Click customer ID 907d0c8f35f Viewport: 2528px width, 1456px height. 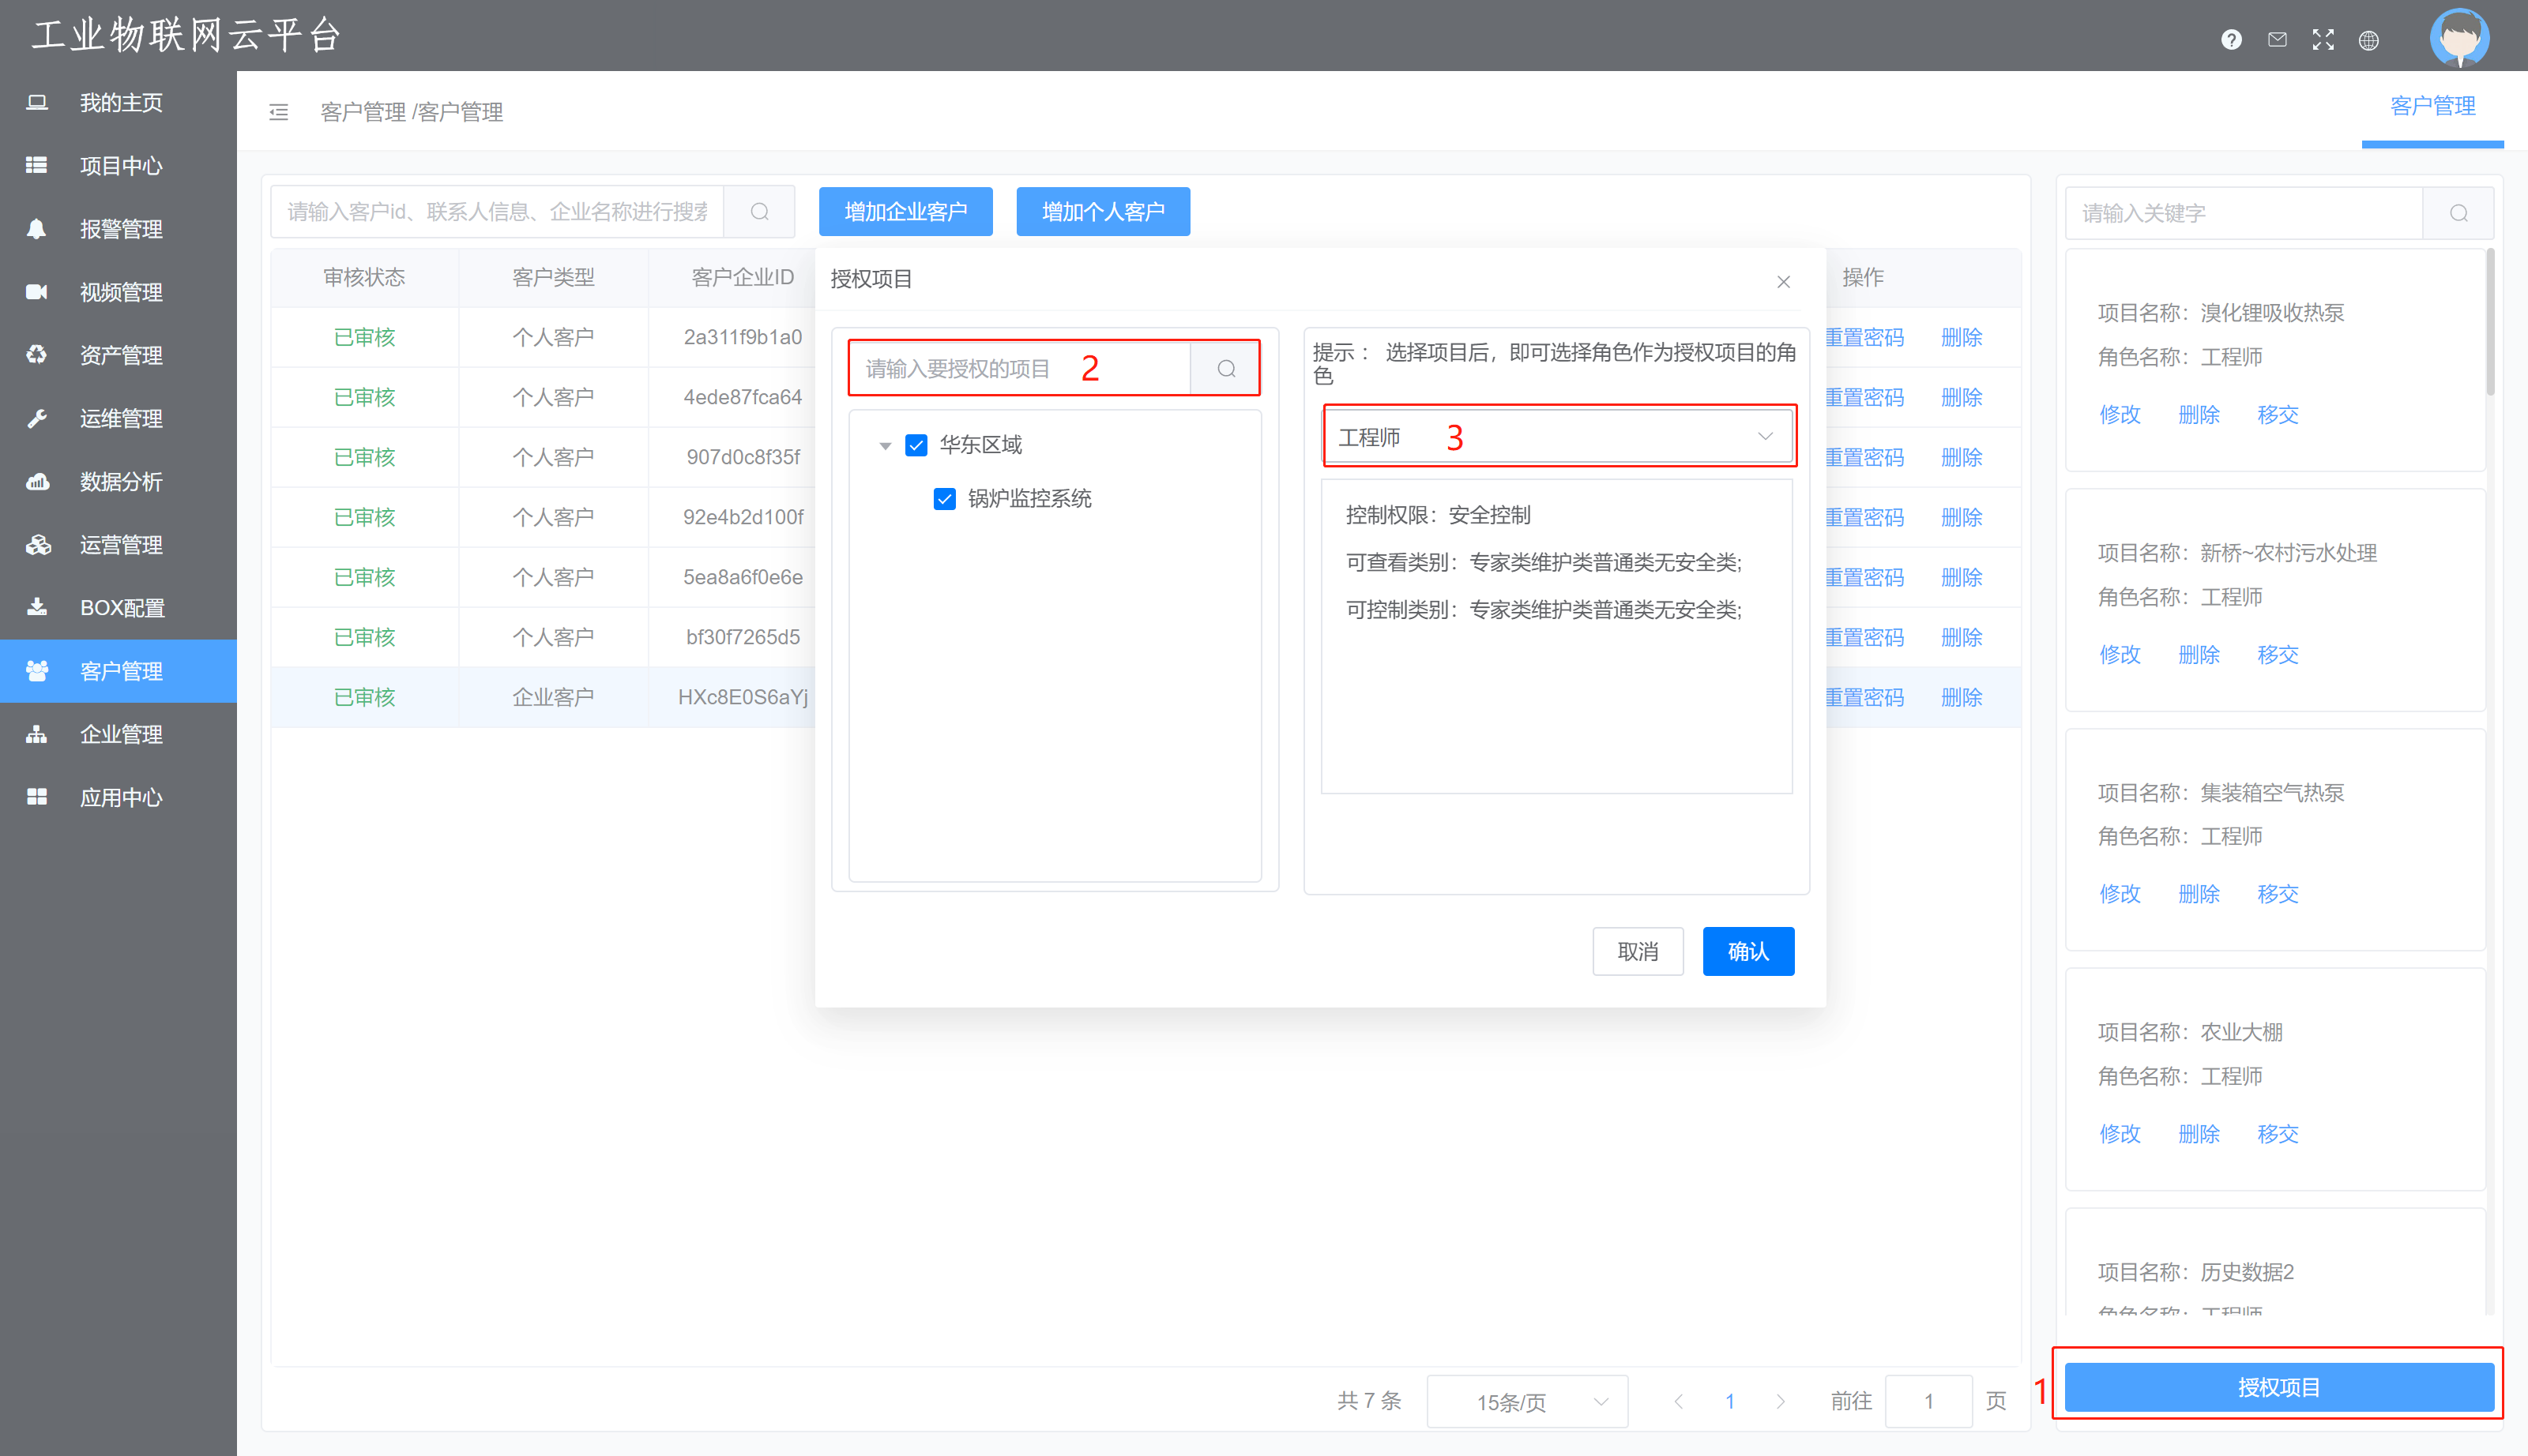pyautogui.click(x=743, y=458)
